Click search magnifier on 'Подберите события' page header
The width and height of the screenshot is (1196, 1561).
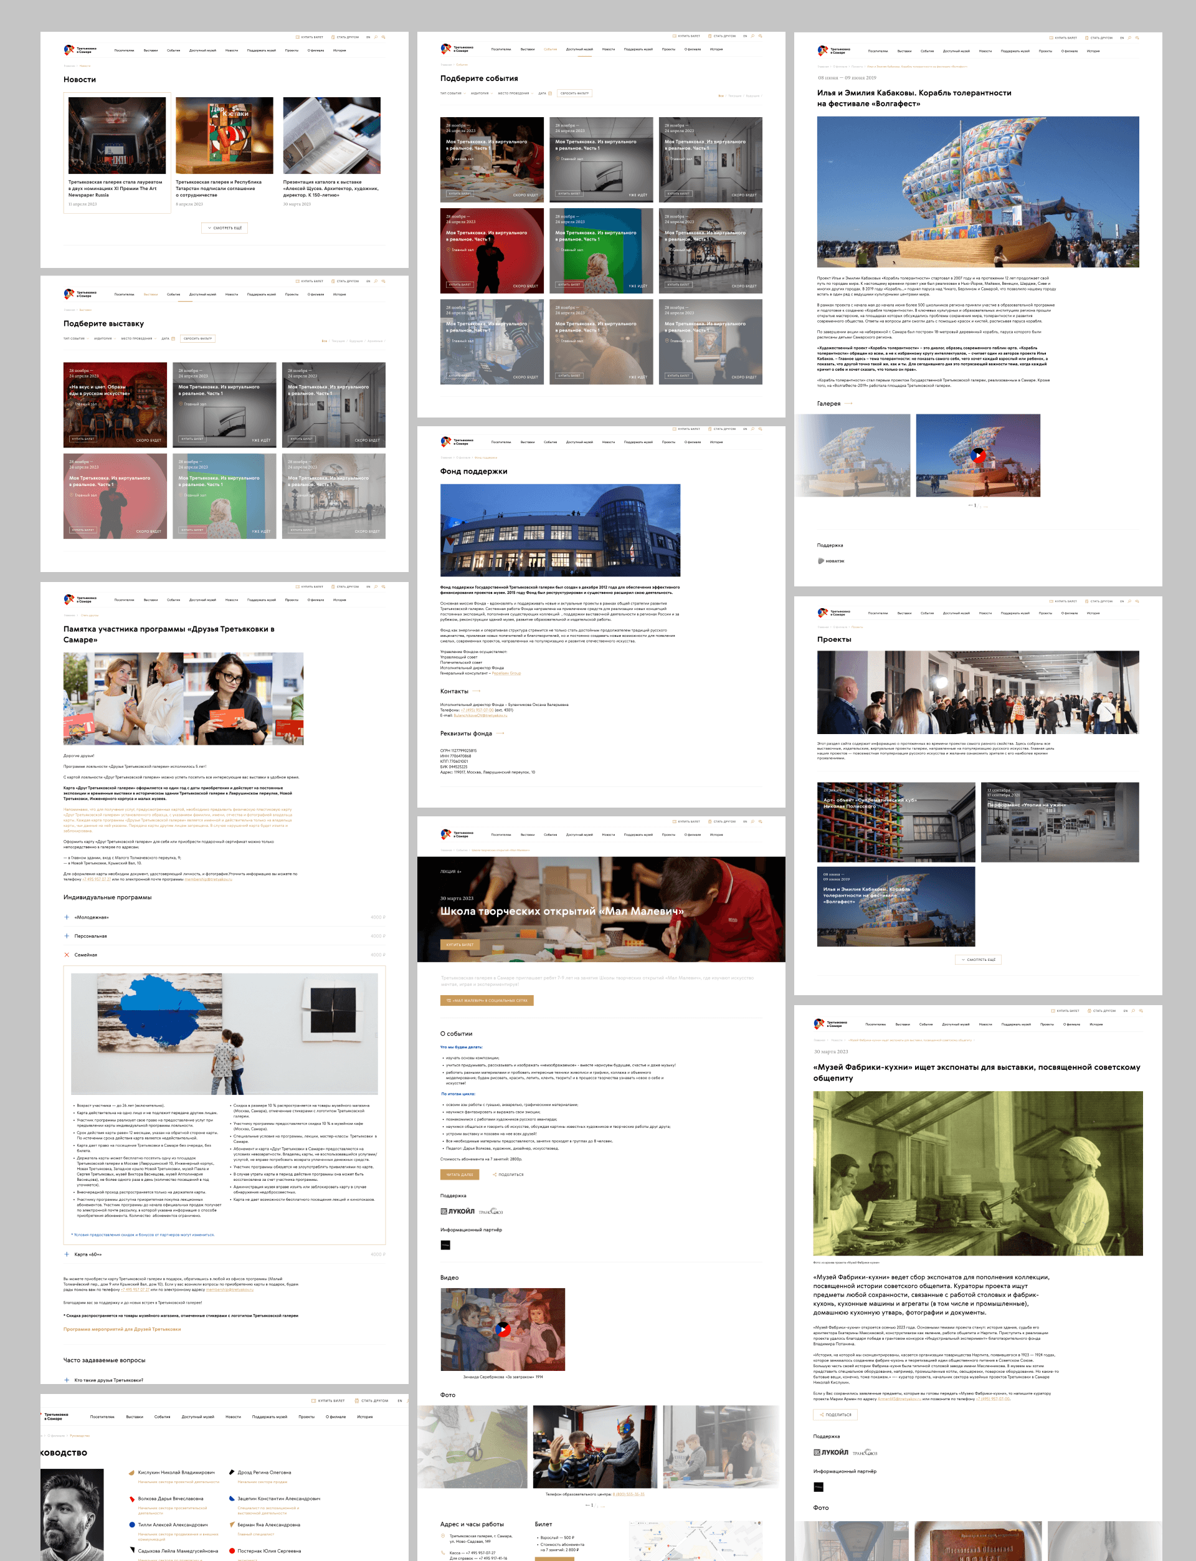click(752, 36)
